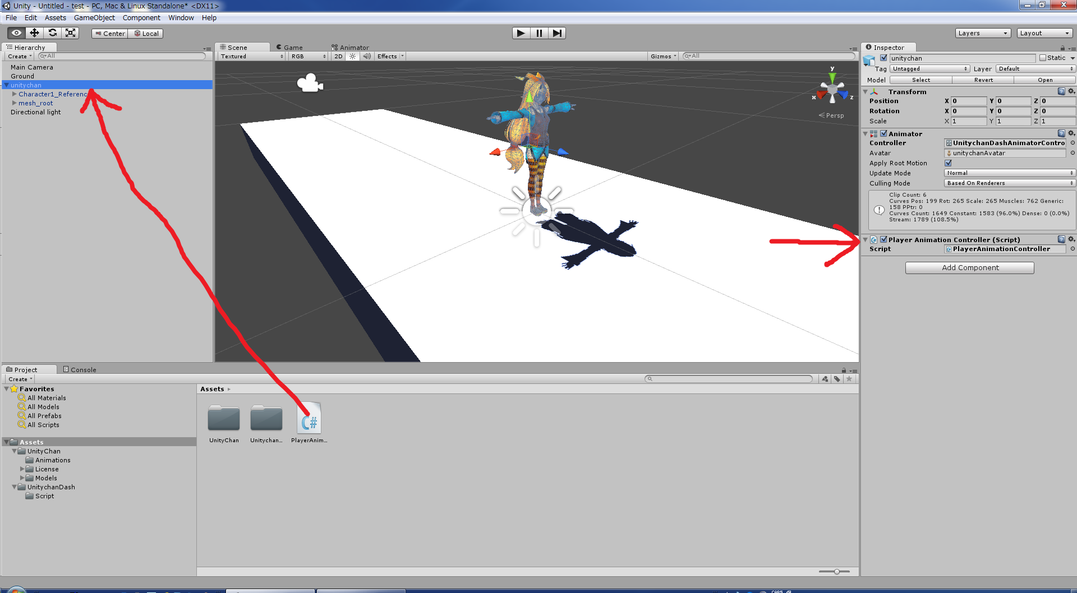Switch to the Console tab
The width and height of the screenshot is (1077, 593).
(x=80, y=370)
